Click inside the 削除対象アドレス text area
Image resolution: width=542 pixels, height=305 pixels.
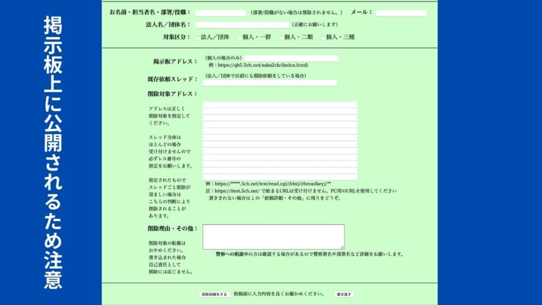pos(281,140)
